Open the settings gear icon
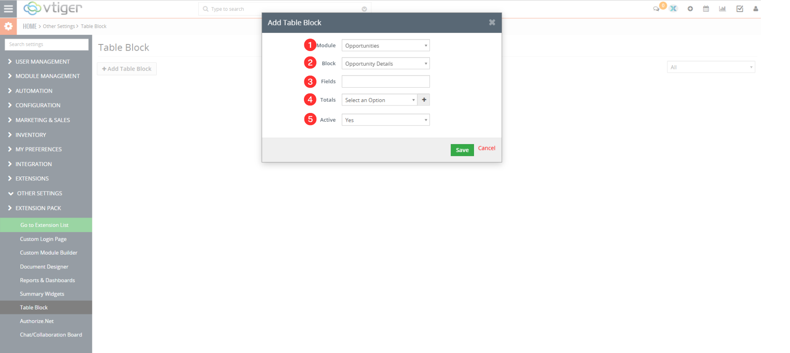The height and width of the screenshot is (353, 790). (8, 26)
